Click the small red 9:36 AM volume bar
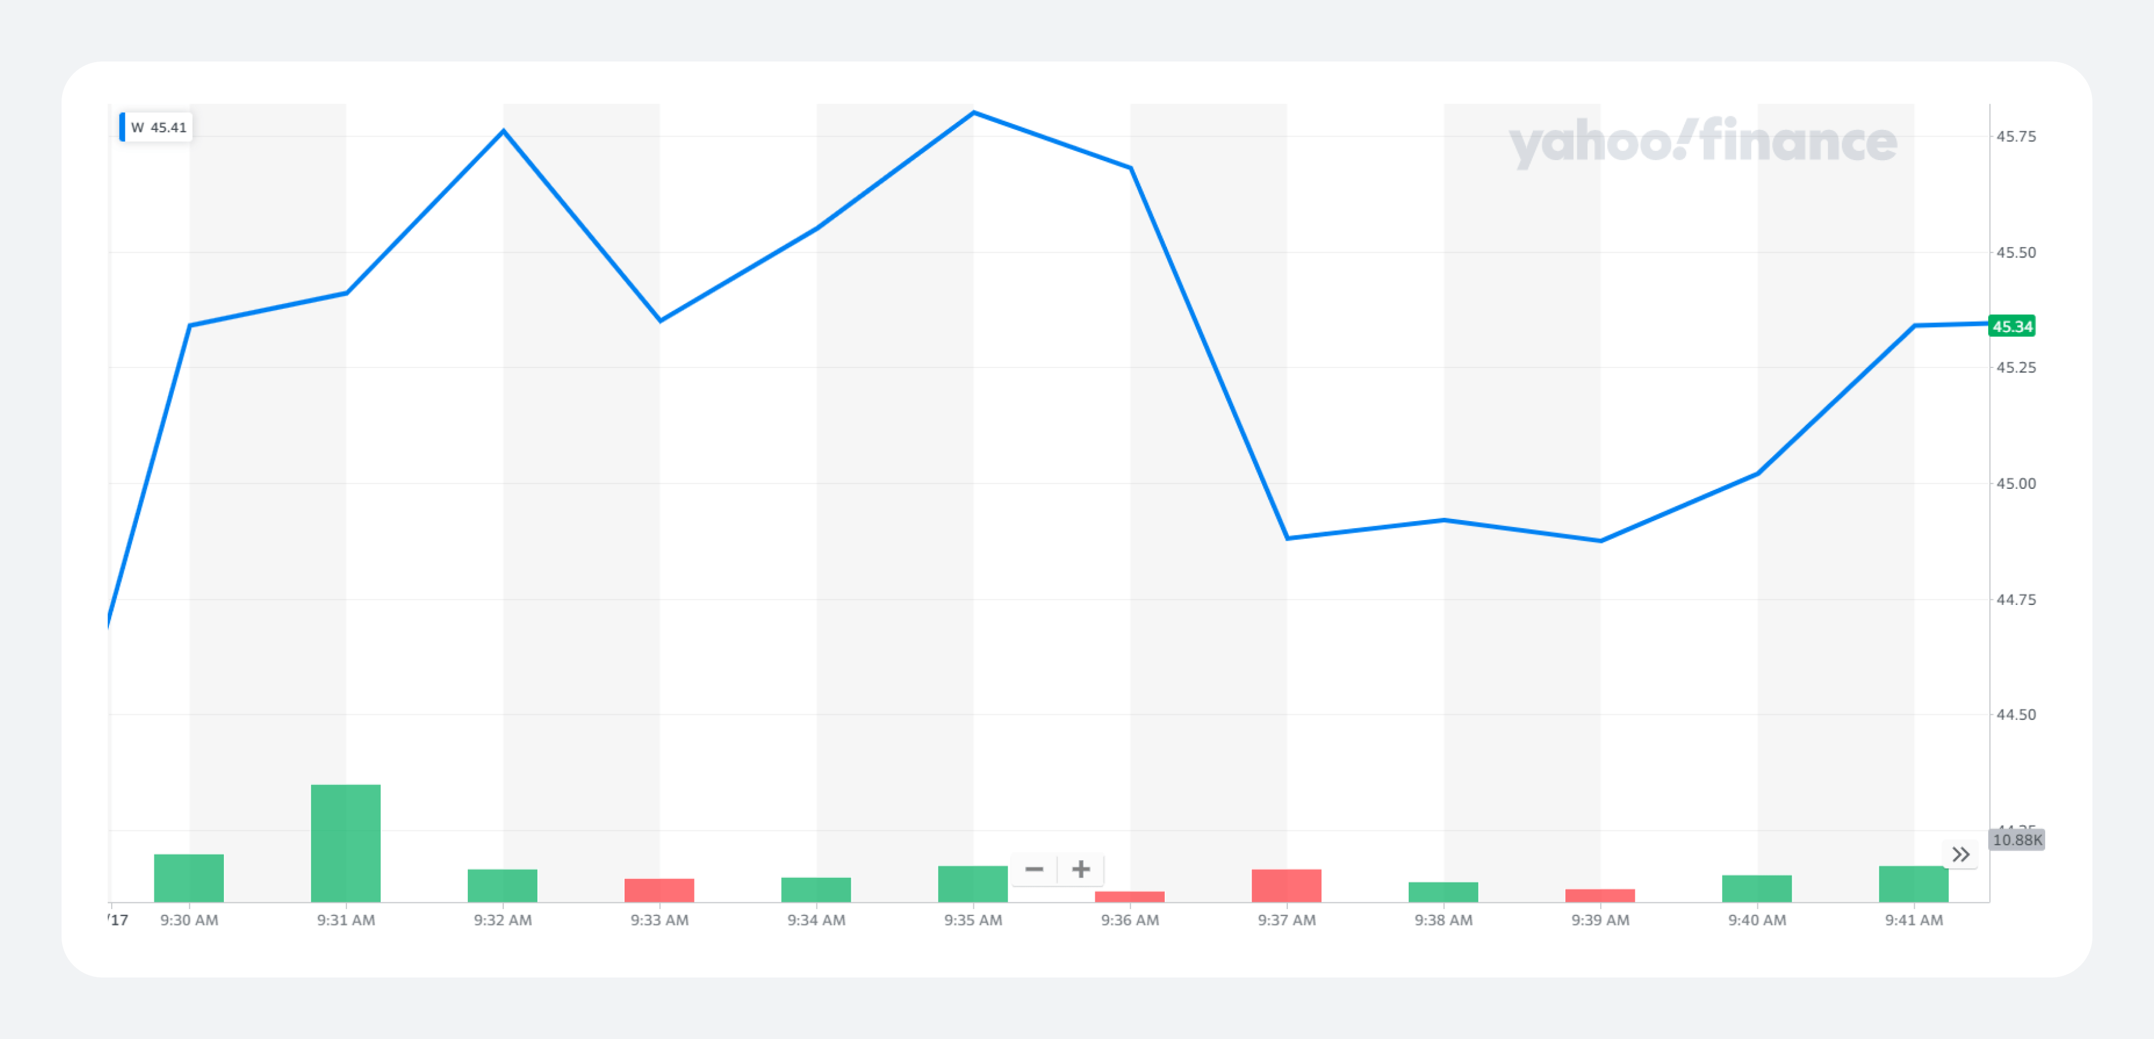Screen dimensions: 2154x1039 coord(1129,897)
